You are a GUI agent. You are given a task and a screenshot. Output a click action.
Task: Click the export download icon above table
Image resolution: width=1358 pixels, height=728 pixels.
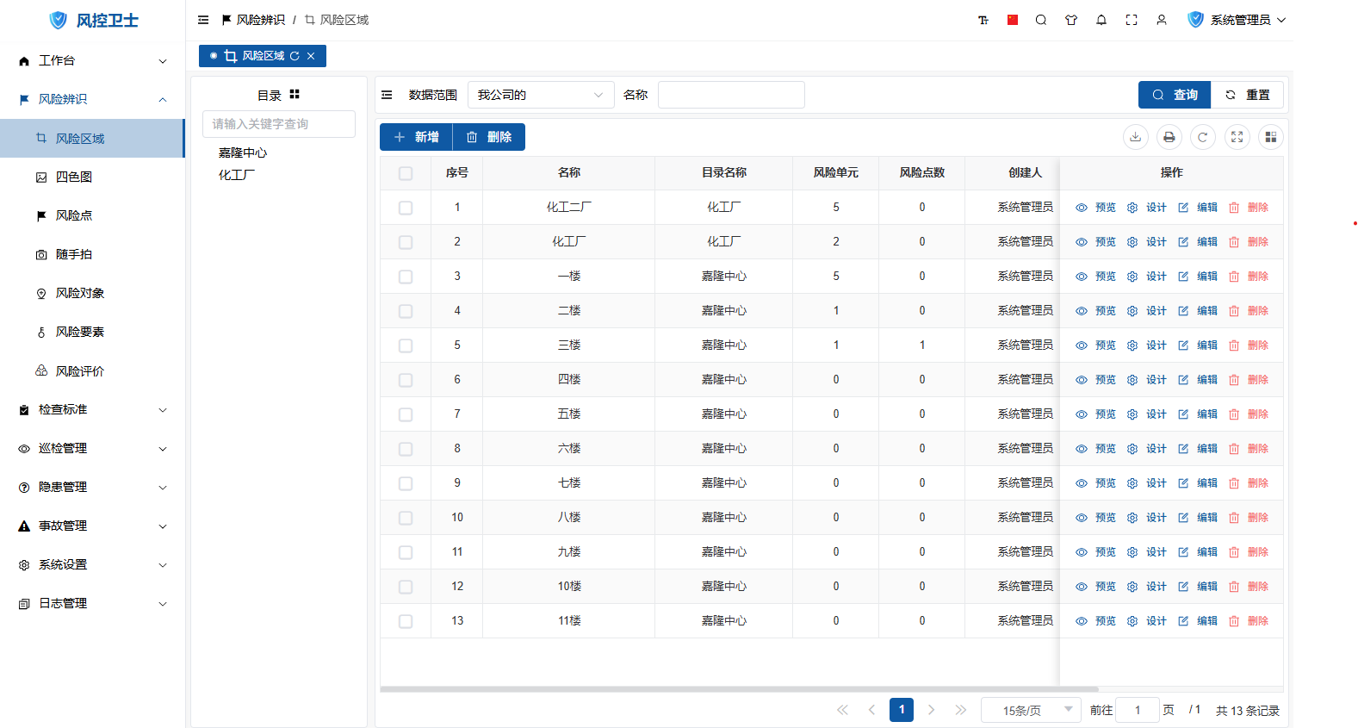coord(1136,137)
